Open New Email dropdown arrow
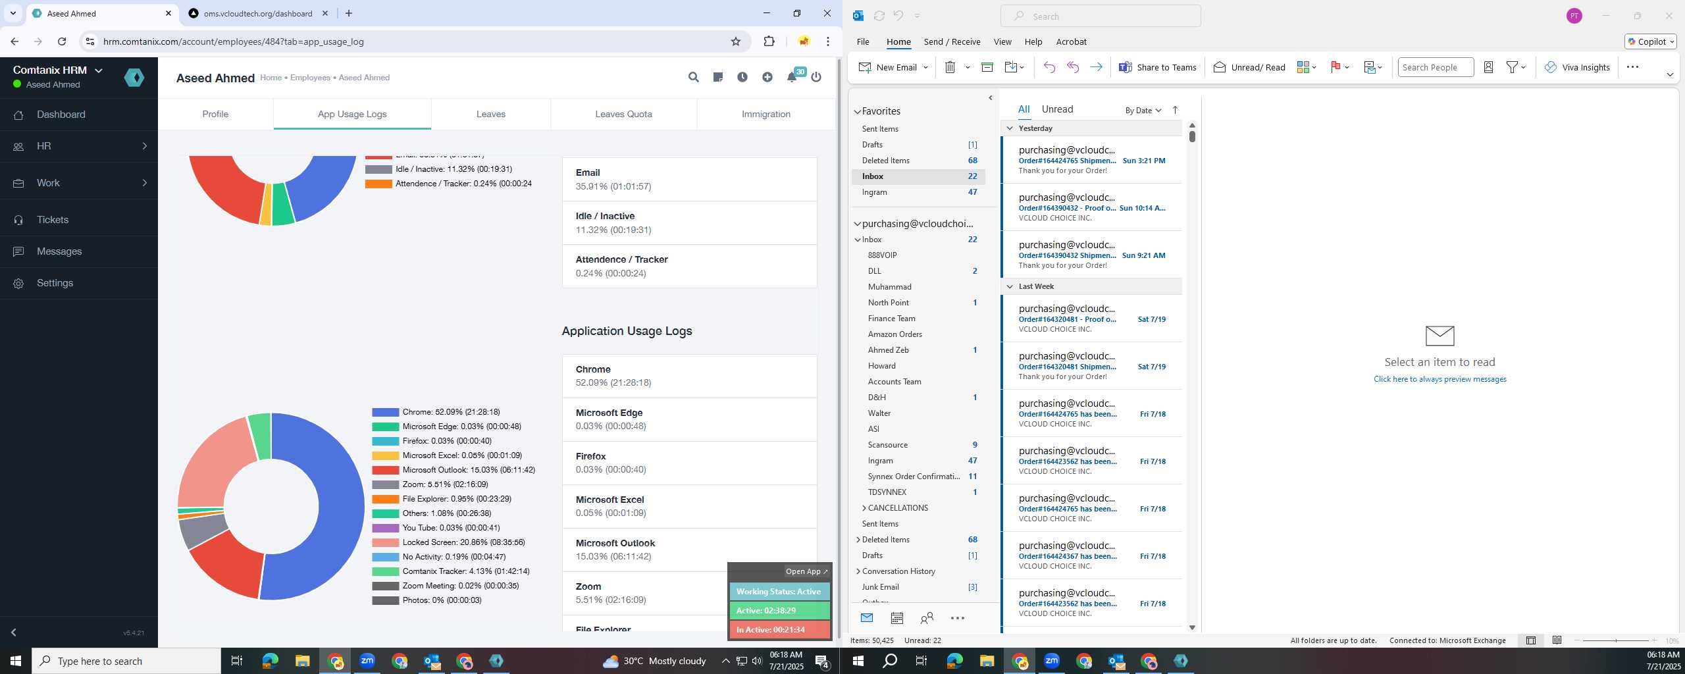Viewport: 1685px width, 674px height. click(925, 67)
